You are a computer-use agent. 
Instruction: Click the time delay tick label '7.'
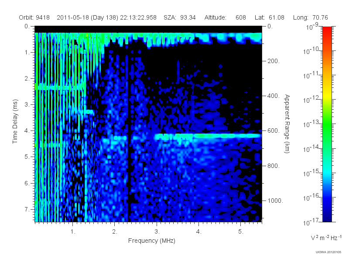[27, 209]
